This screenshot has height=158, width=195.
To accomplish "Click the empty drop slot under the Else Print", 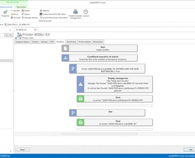I will pos(115,130).
